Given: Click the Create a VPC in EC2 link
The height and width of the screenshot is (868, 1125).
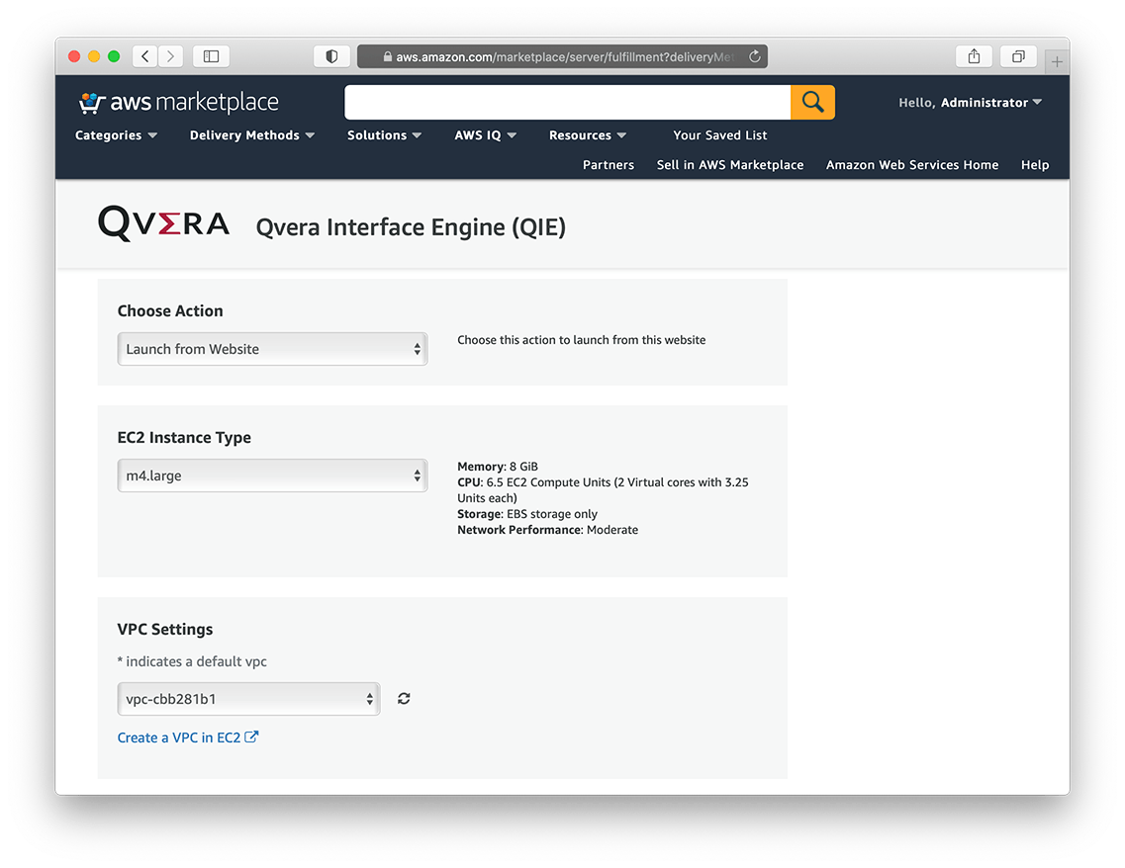Looking at the screenshot, I should (x=188, y=738).
